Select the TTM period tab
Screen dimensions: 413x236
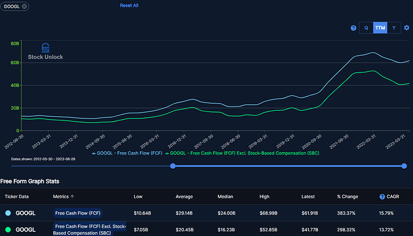[x=380, y=28]
